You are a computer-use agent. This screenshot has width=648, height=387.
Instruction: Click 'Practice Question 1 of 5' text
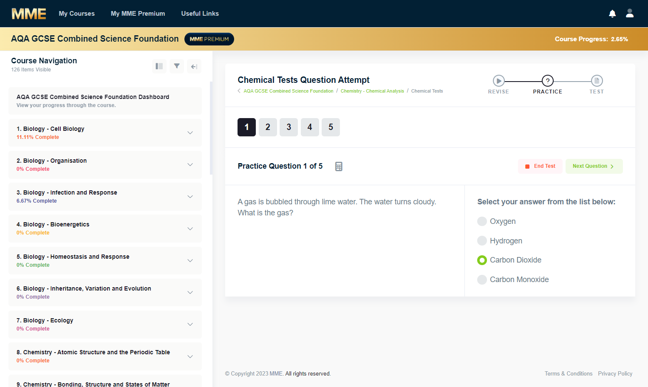click(280, 166)
